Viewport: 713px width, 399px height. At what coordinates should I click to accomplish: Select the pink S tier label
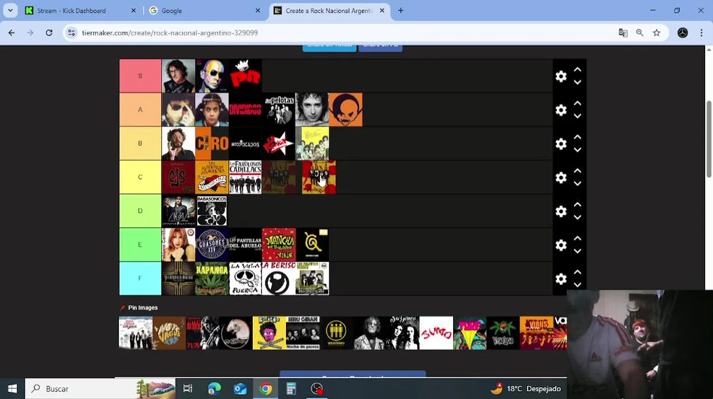(x=140, y=76)
